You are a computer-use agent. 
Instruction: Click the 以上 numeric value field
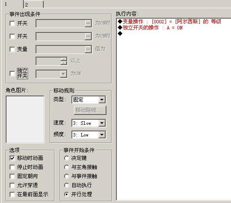48,61
